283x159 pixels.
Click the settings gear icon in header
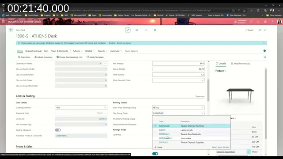click(265, 22)
